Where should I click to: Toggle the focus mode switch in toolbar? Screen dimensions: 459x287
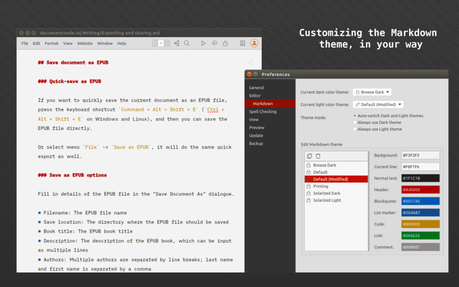(161, 43)
